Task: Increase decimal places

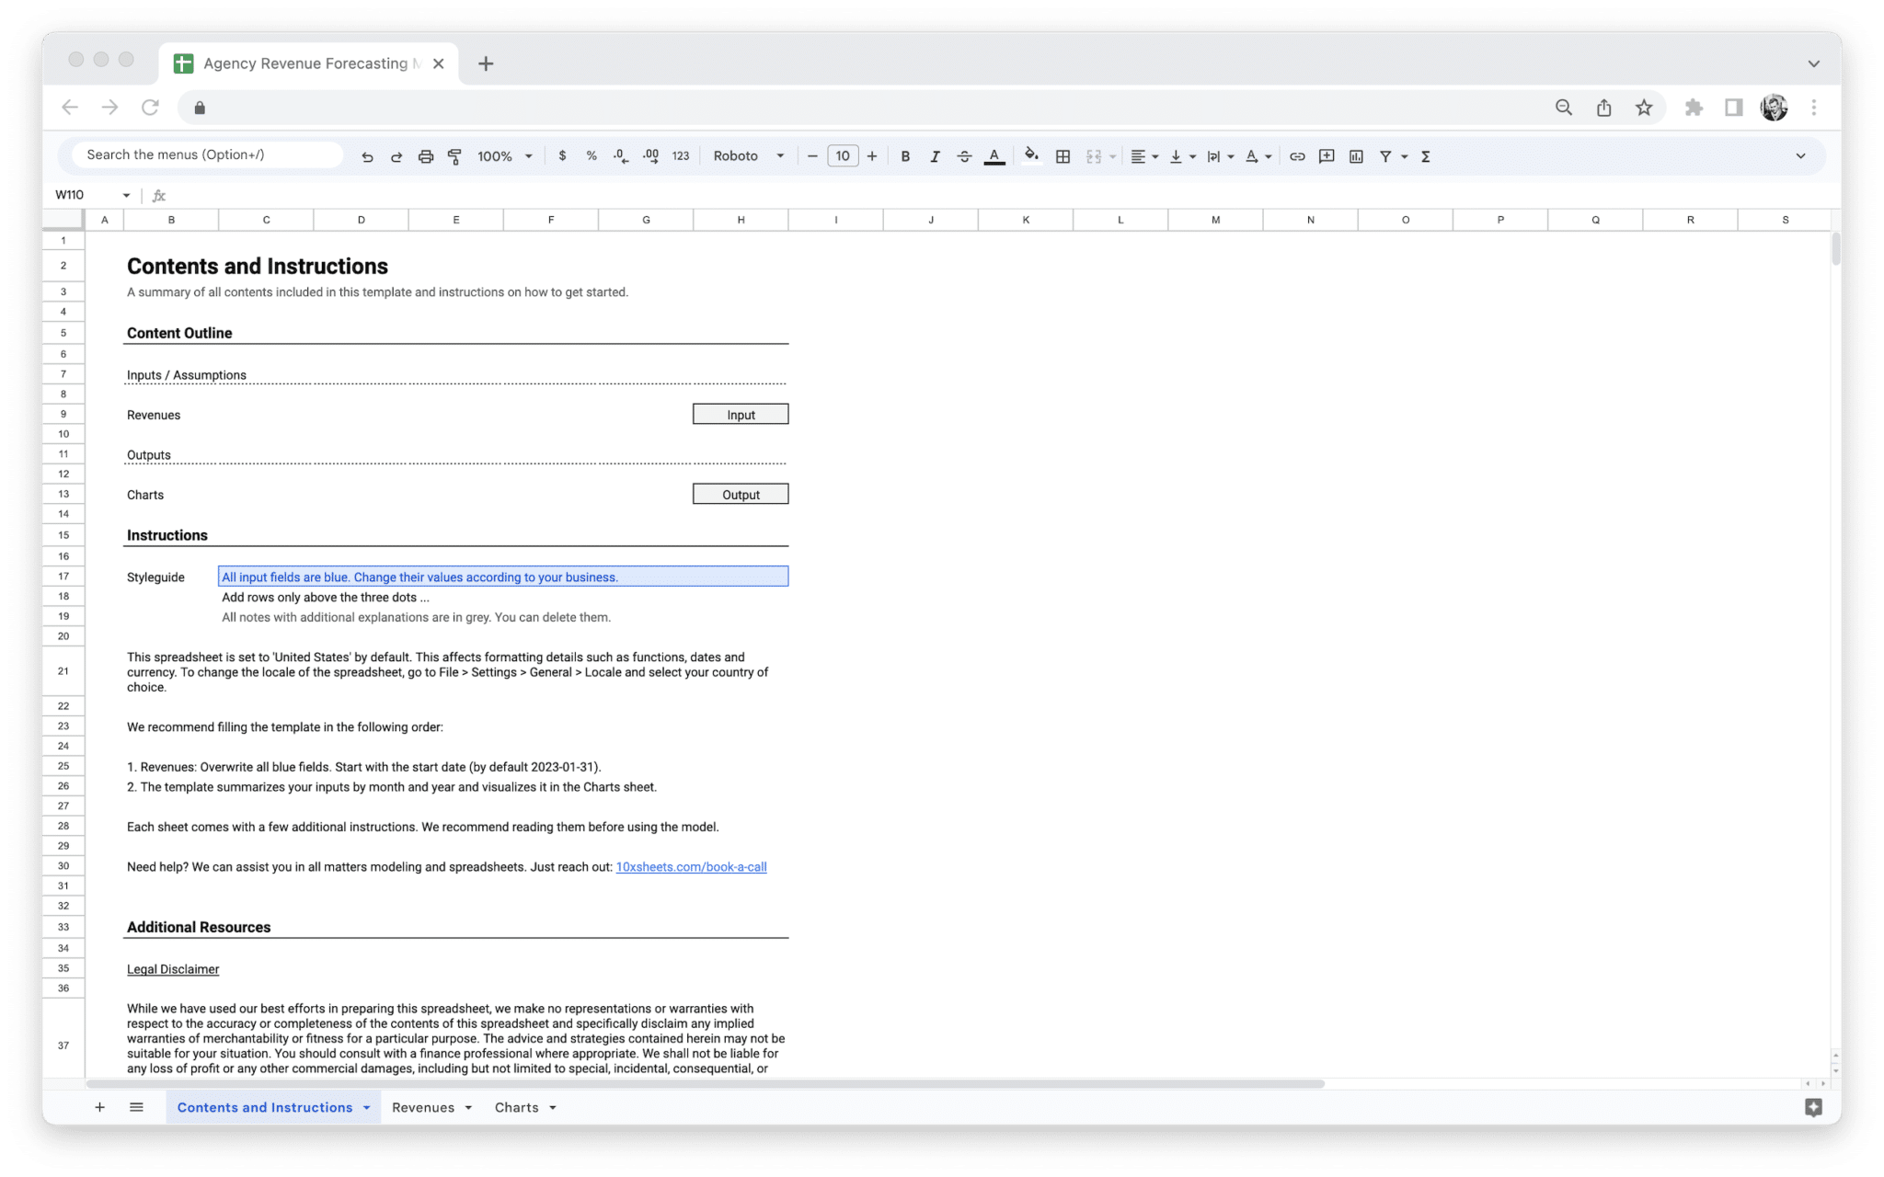Action: (x=650, y=156)
